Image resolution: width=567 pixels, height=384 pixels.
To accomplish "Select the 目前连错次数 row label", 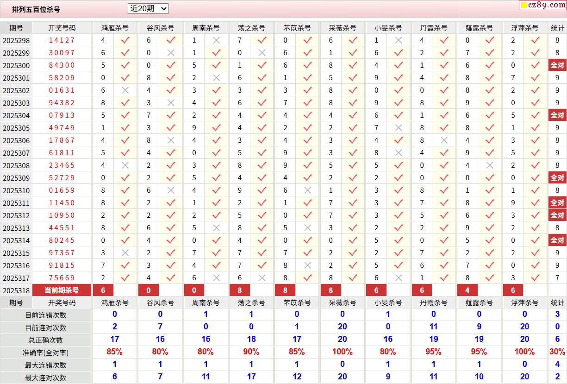I will [46, 315].
